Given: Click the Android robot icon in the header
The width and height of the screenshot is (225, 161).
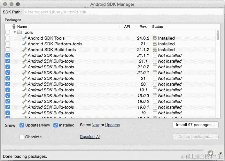Looking at the screenshot, I should (14, 27).
